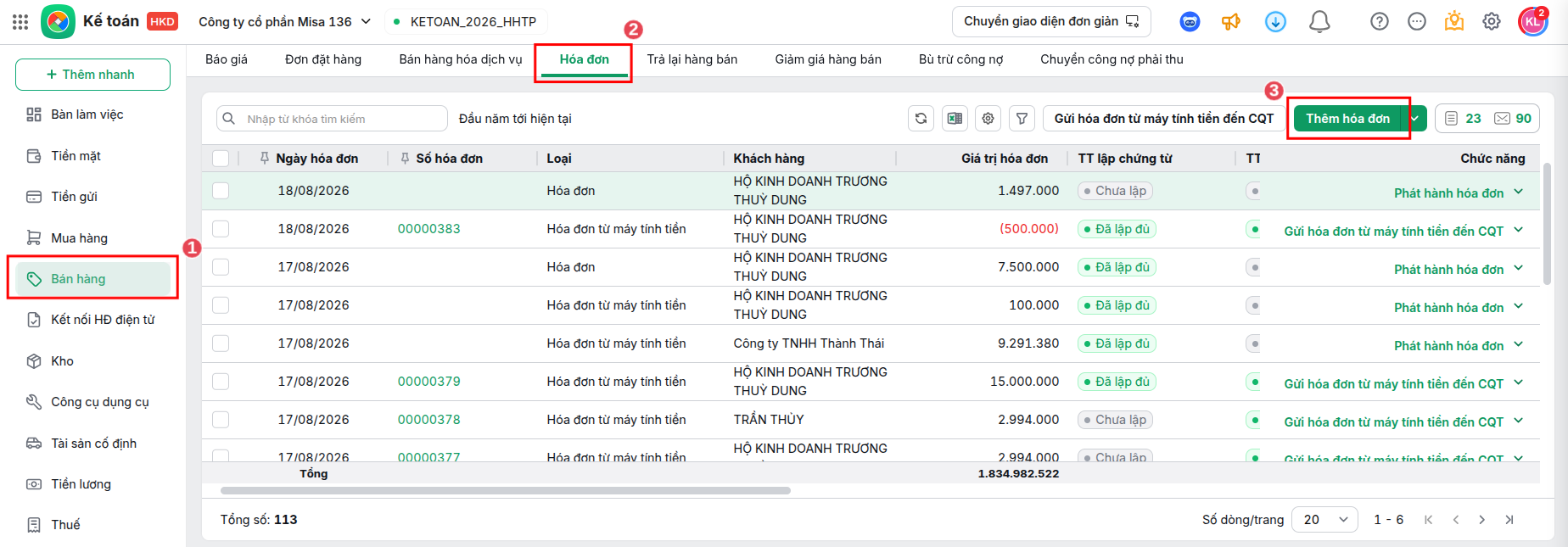Switch to the Đơn đặt hàng tab
The image size is (1568, 547).
point(323,59)
